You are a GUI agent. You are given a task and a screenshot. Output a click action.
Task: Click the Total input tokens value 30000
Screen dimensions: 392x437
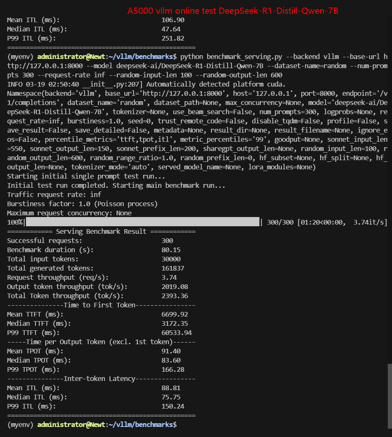point(171,259)
